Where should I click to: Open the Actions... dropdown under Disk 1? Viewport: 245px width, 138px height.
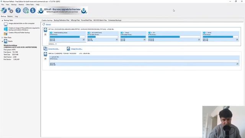[x=52, y=44]
